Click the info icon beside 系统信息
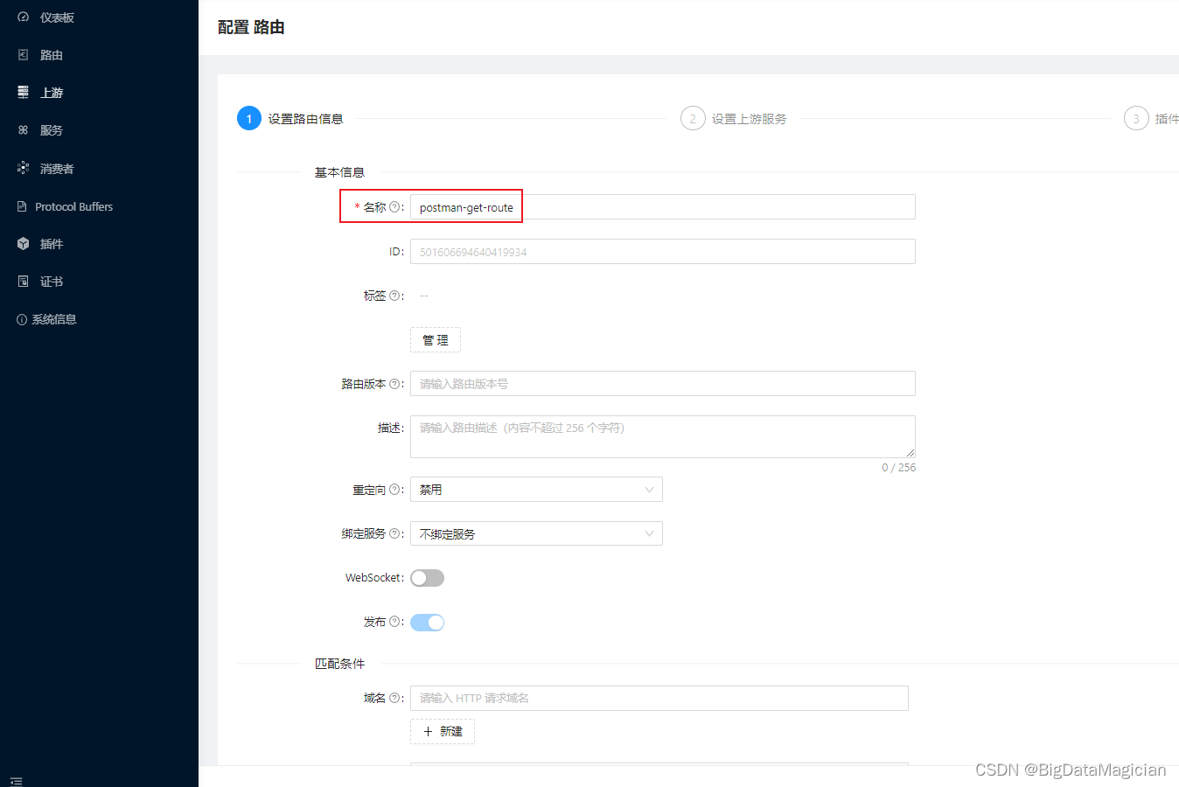 tap(22, 320)
